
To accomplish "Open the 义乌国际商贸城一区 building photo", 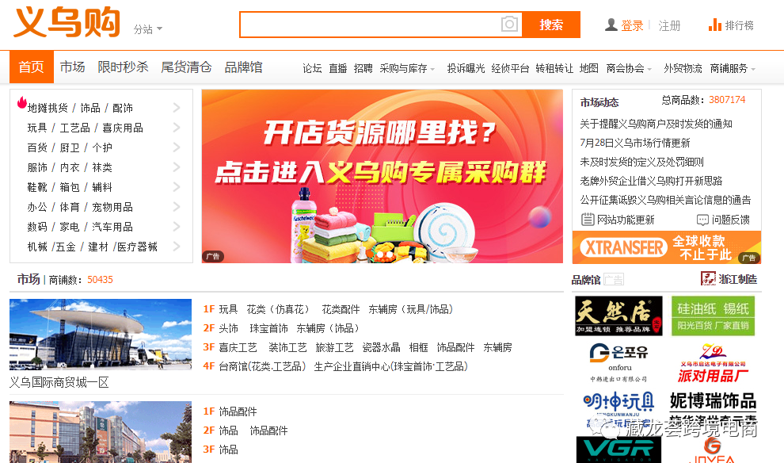I will click(101, 335).
